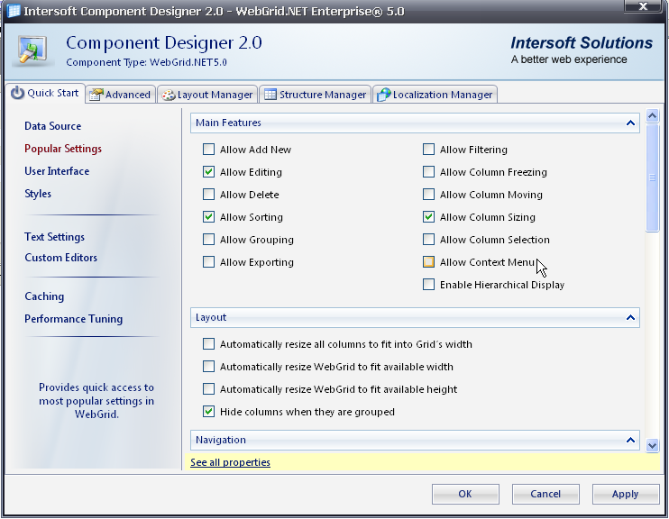Toggle the Allow Context Menu checkbox

[x=429, y=262]
